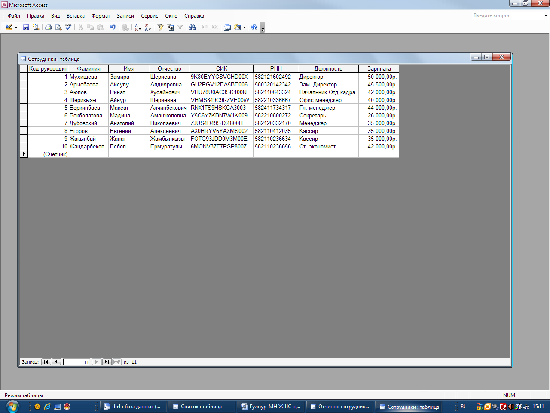Image resolution: width=550 pixels, height=413 pixels.
Task: Go to next record navigation button
Action: 97,362
